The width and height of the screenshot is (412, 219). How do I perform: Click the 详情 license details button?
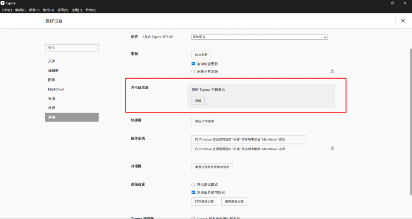[198, 101]
